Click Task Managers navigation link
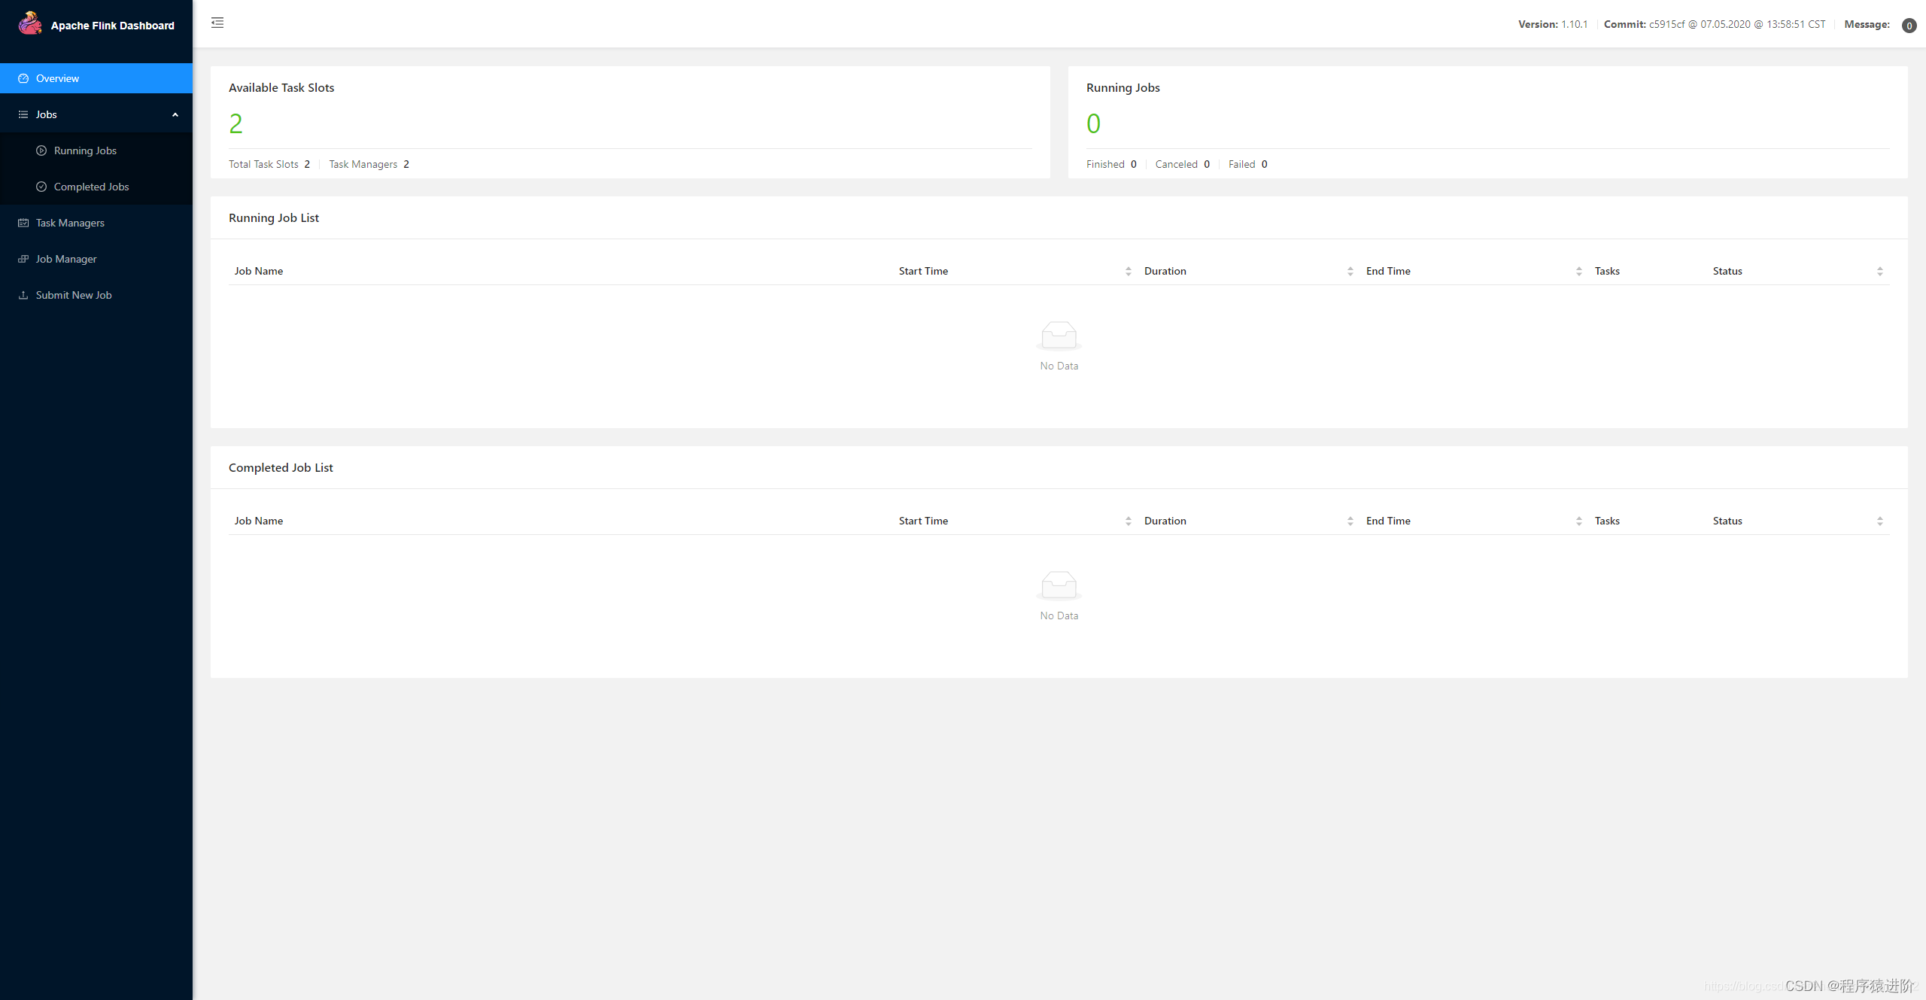The height and width of the screenshot is (1000, 1926). 70,222
